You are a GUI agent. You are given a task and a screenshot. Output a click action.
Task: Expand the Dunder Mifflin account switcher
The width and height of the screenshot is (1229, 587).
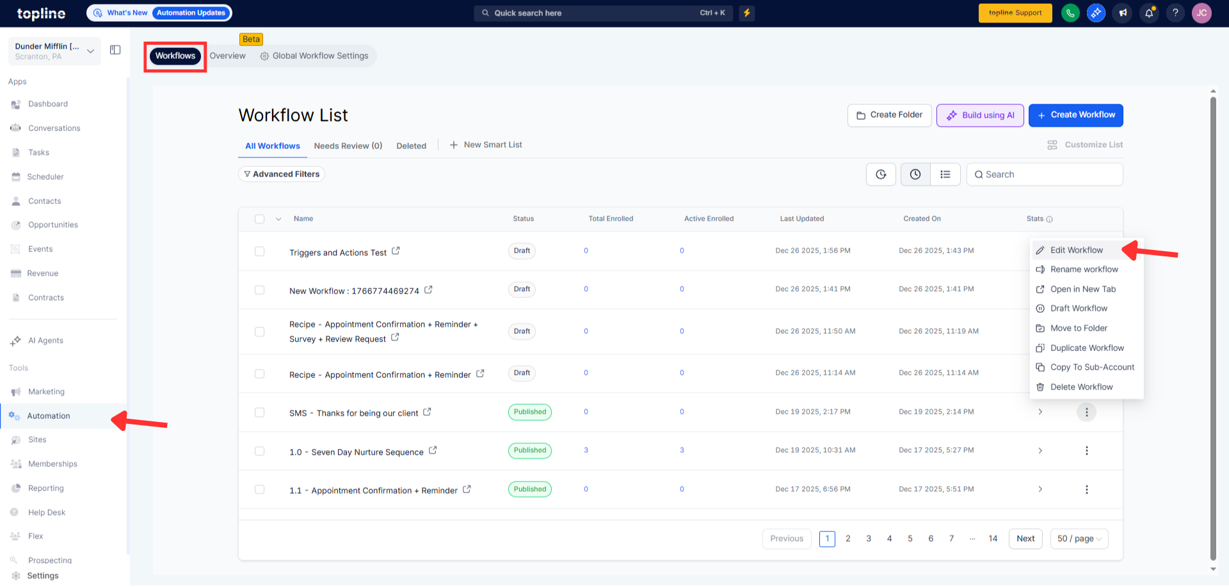coord(90,51)
